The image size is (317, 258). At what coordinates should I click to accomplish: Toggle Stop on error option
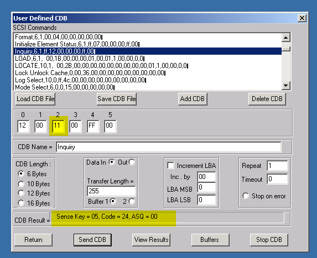coord(246,196)
